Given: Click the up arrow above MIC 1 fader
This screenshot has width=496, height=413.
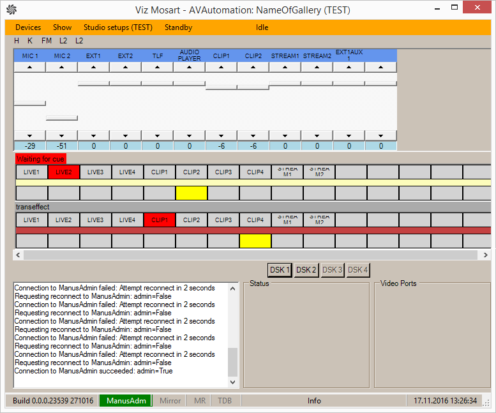Looking at the screenshot, I should click(30, 67).
